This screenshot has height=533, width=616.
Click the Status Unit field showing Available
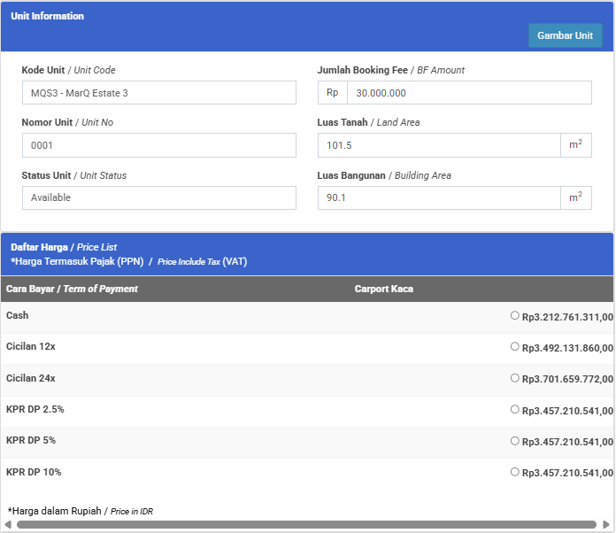pos(158,197)
